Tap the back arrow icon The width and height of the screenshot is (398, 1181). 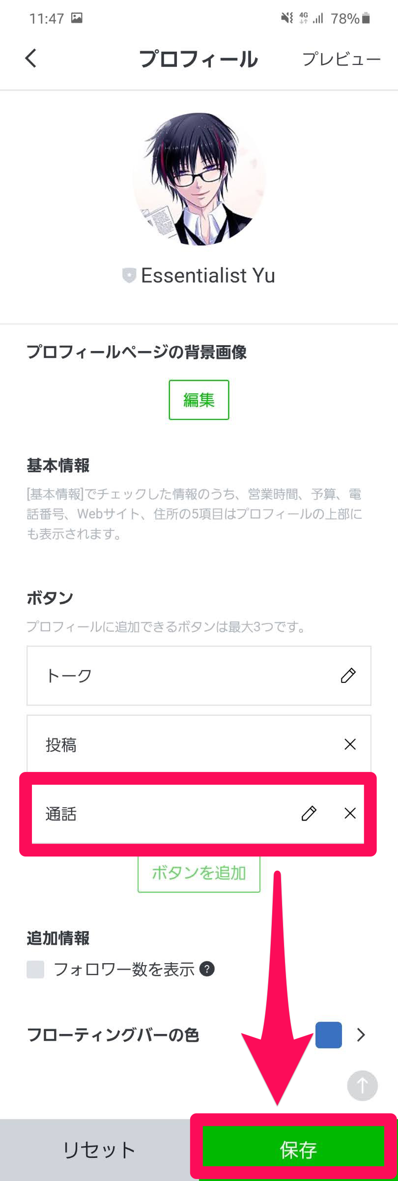31,59
